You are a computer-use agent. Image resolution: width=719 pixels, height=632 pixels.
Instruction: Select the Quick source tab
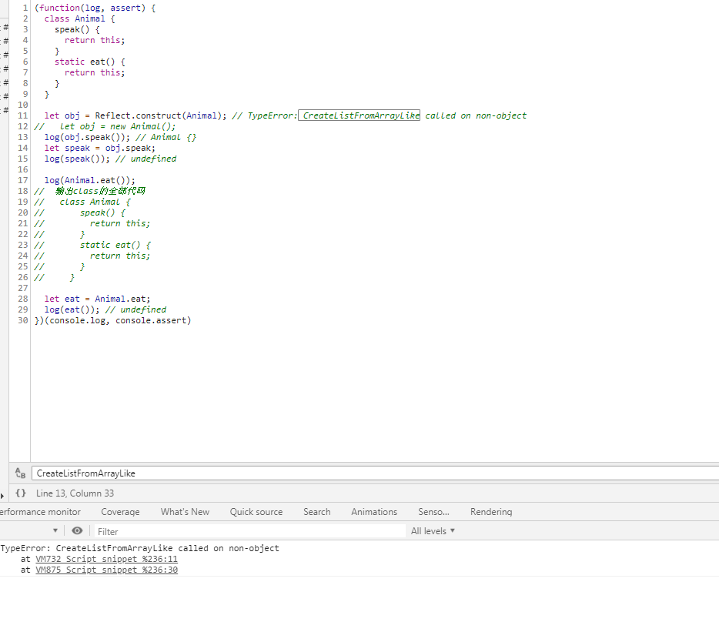[256, 512]
